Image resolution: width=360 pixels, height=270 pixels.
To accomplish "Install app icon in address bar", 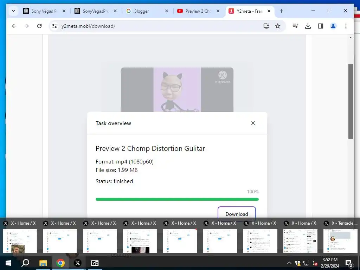I will [266, 26].
